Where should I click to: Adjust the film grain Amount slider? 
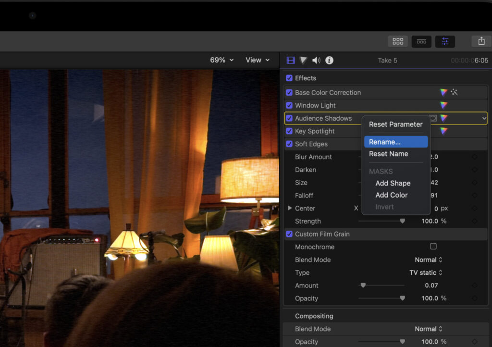click(363, 285)
